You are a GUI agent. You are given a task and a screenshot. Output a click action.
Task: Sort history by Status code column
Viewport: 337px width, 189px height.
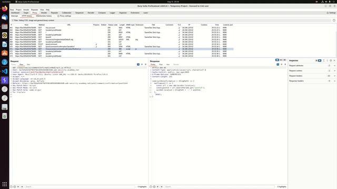[x=113, y=25]
